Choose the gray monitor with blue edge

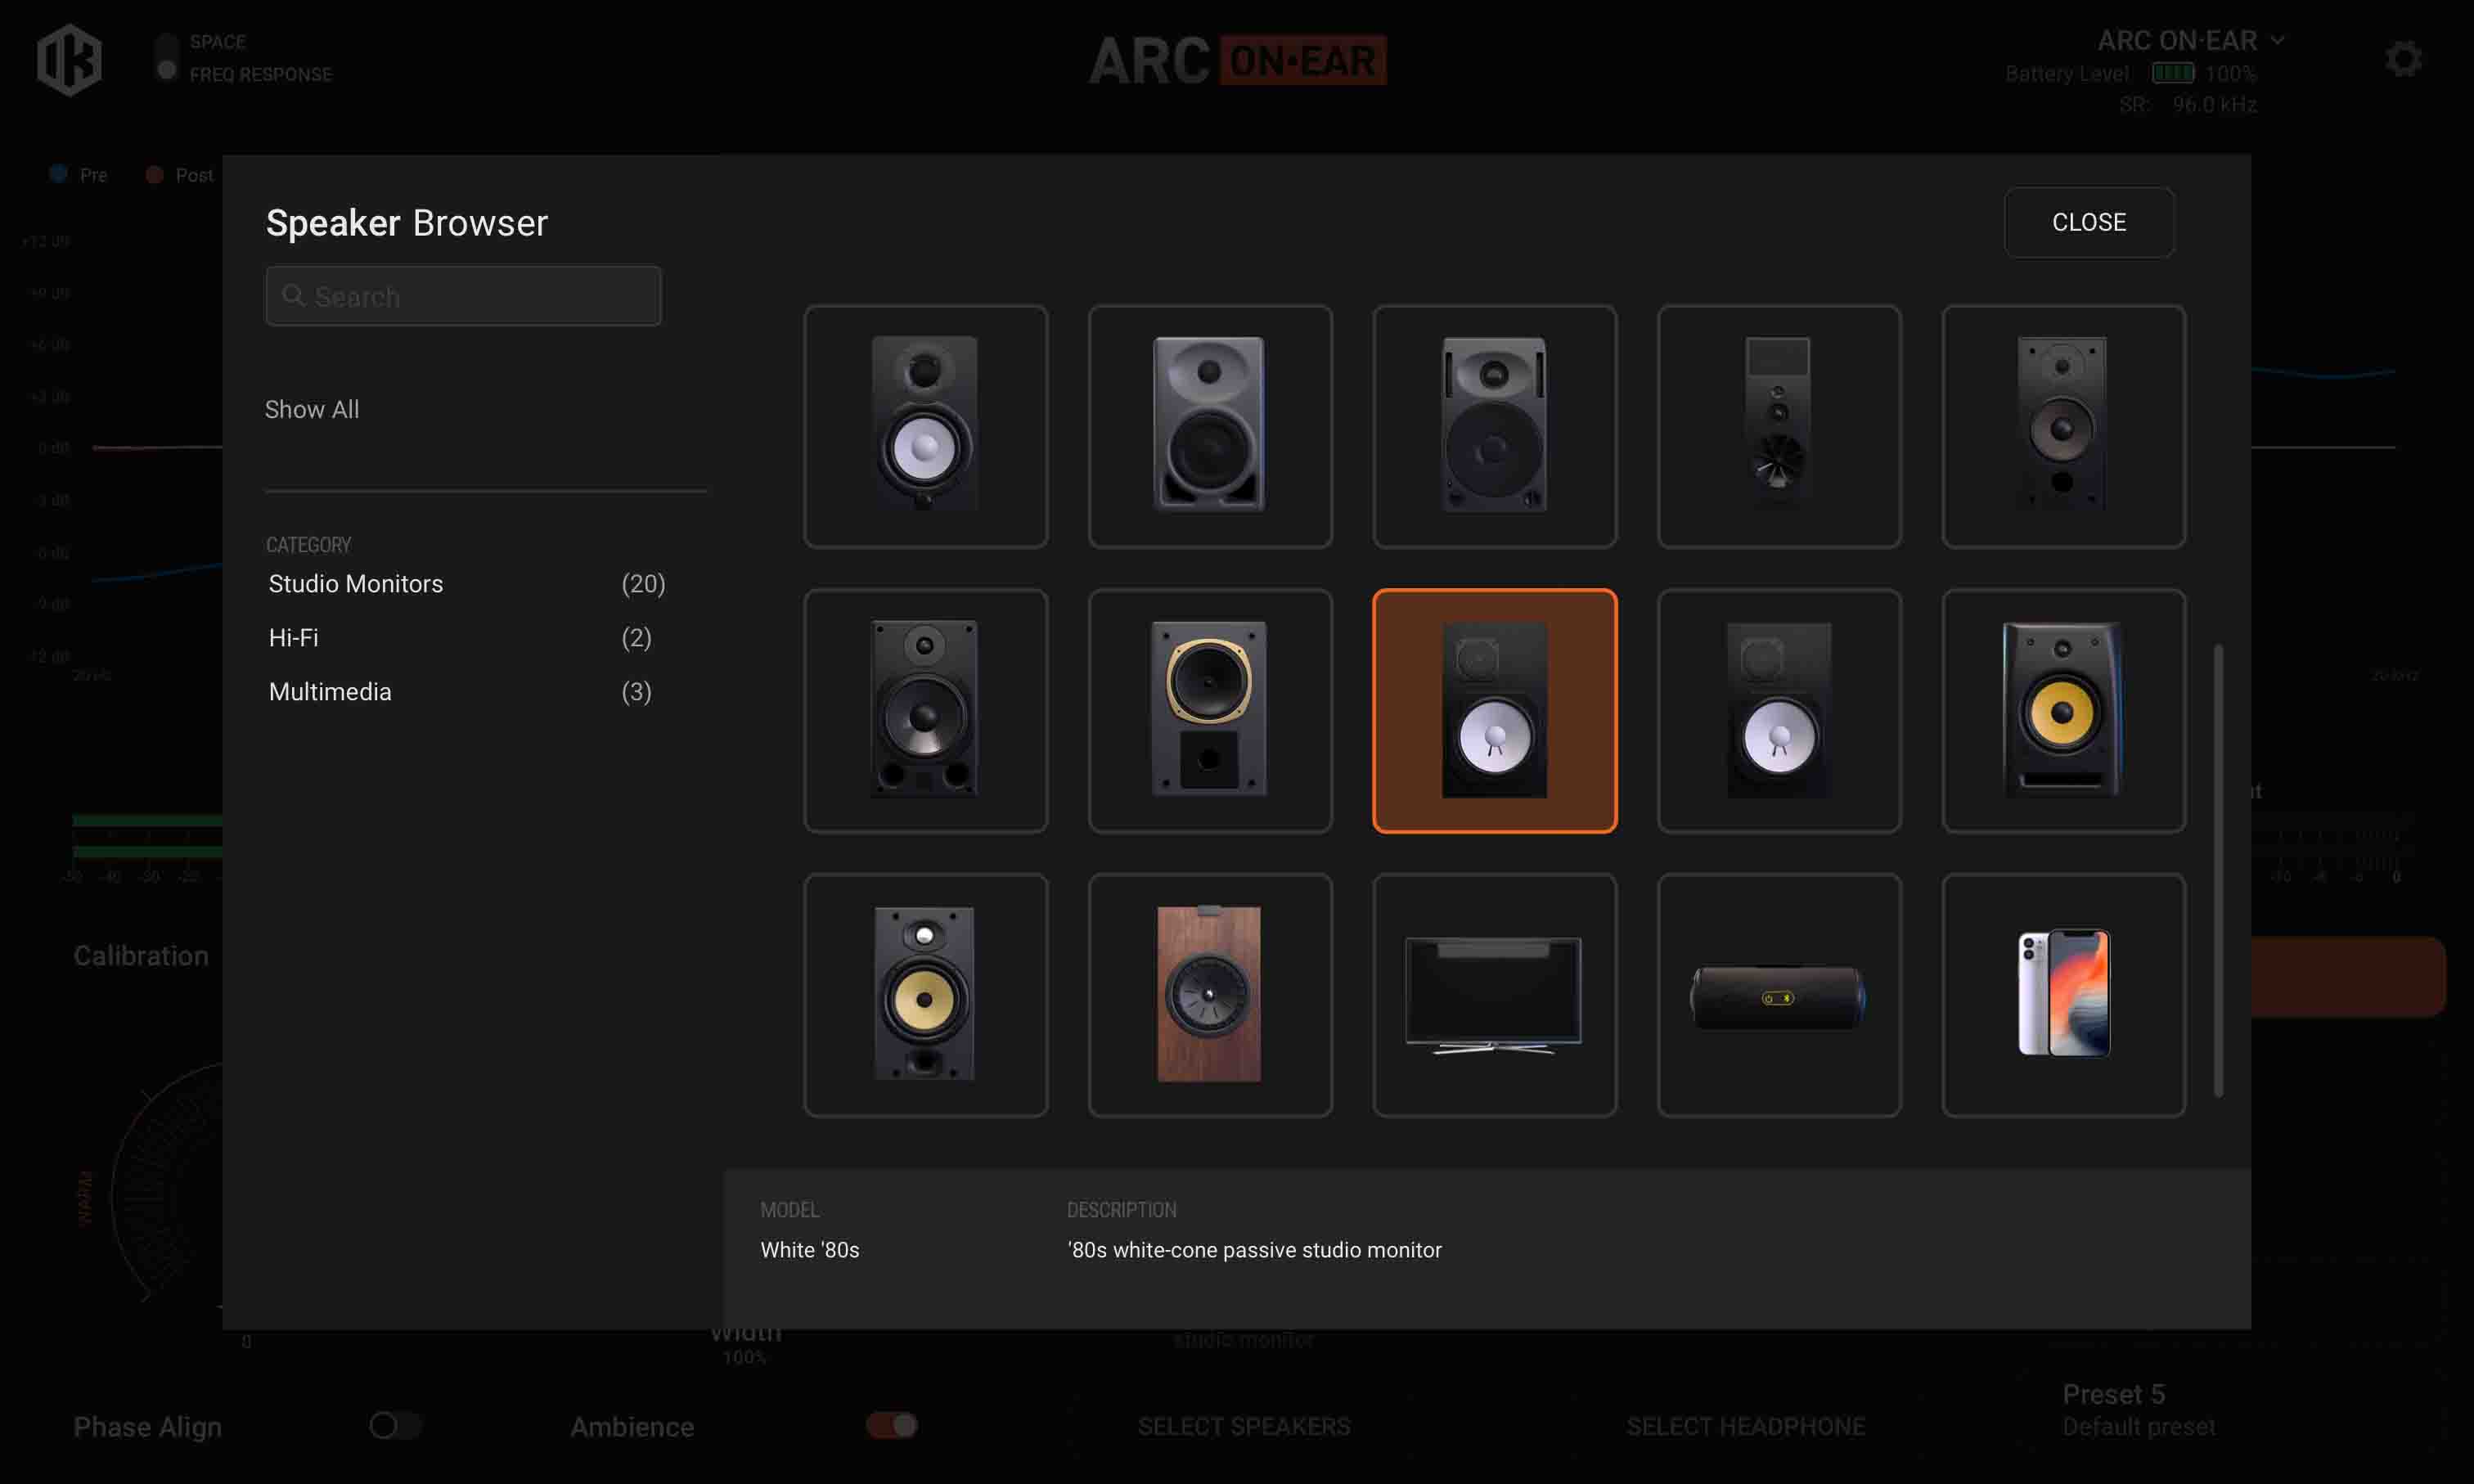1210,427
